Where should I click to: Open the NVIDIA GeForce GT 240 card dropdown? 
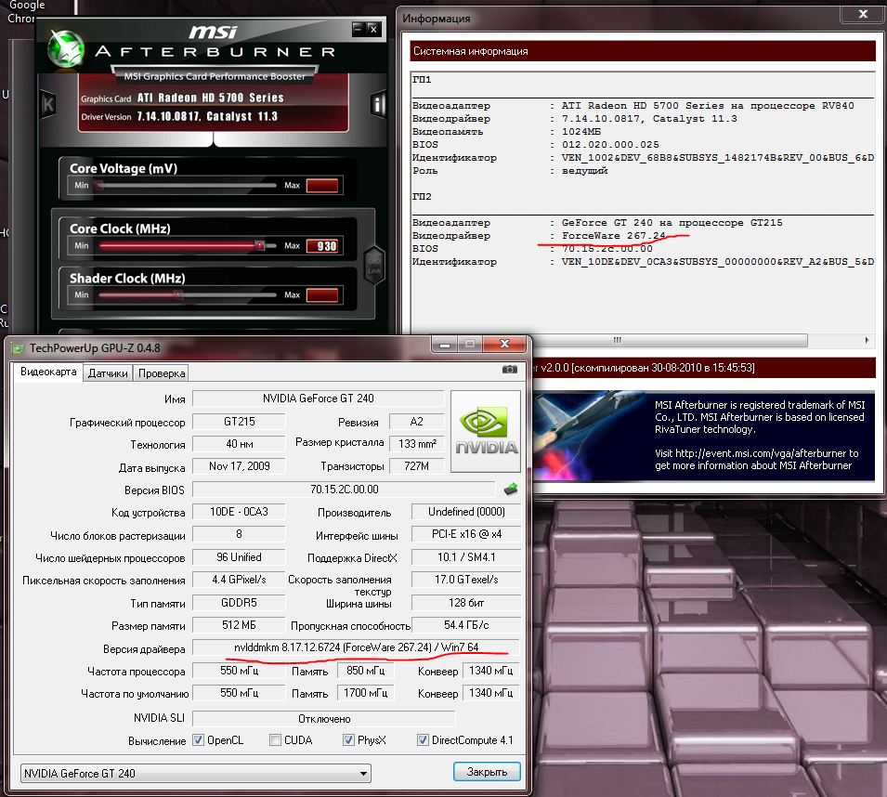point(196,773)
